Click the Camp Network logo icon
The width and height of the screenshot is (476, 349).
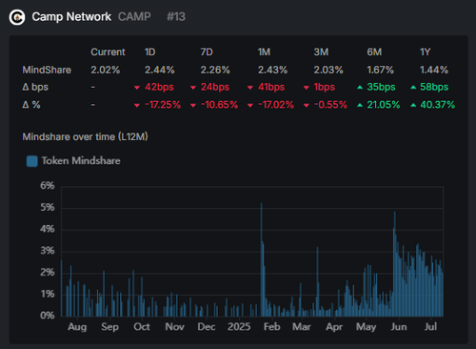point(17,17)
